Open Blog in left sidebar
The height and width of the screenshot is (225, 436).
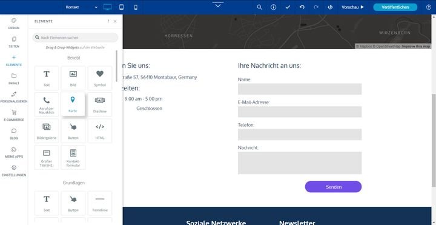coord(14,134)
